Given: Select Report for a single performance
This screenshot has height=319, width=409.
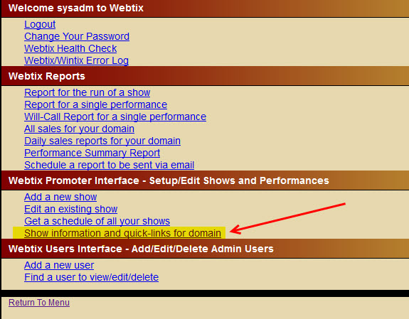Looking at the screenshot, I should (96, 104).
